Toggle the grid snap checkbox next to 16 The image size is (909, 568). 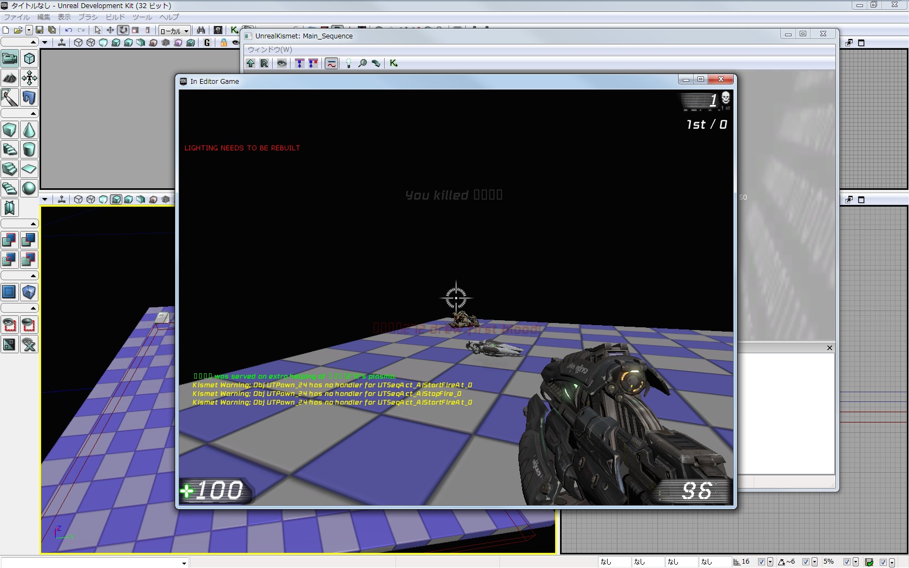(x=761, y=562)
